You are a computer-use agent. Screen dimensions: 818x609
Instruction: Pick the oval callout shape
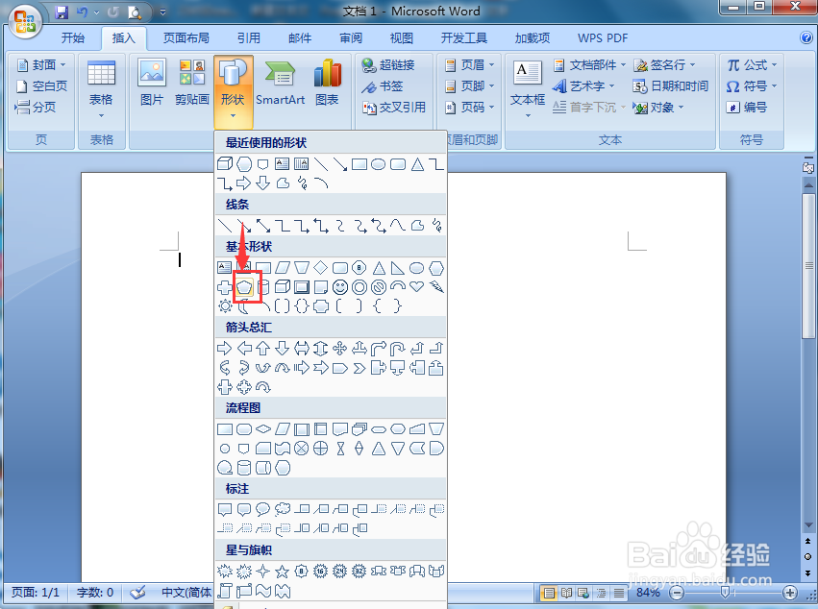click(x=263, y=508)
